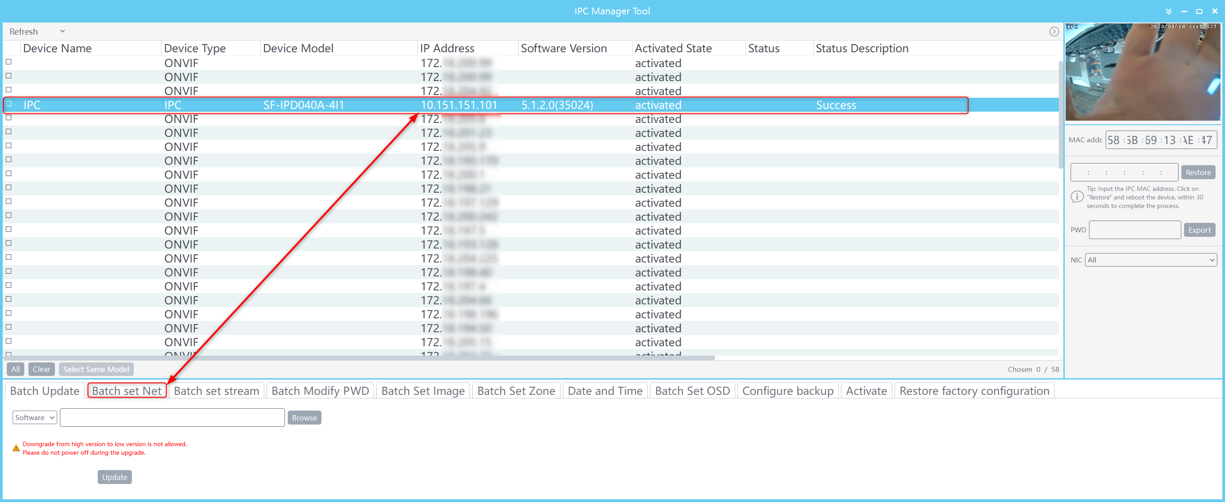Viewport: 1225px width, 502px height.
Task: Click the circular expand arrow above the table
Action: point(1054,32)
